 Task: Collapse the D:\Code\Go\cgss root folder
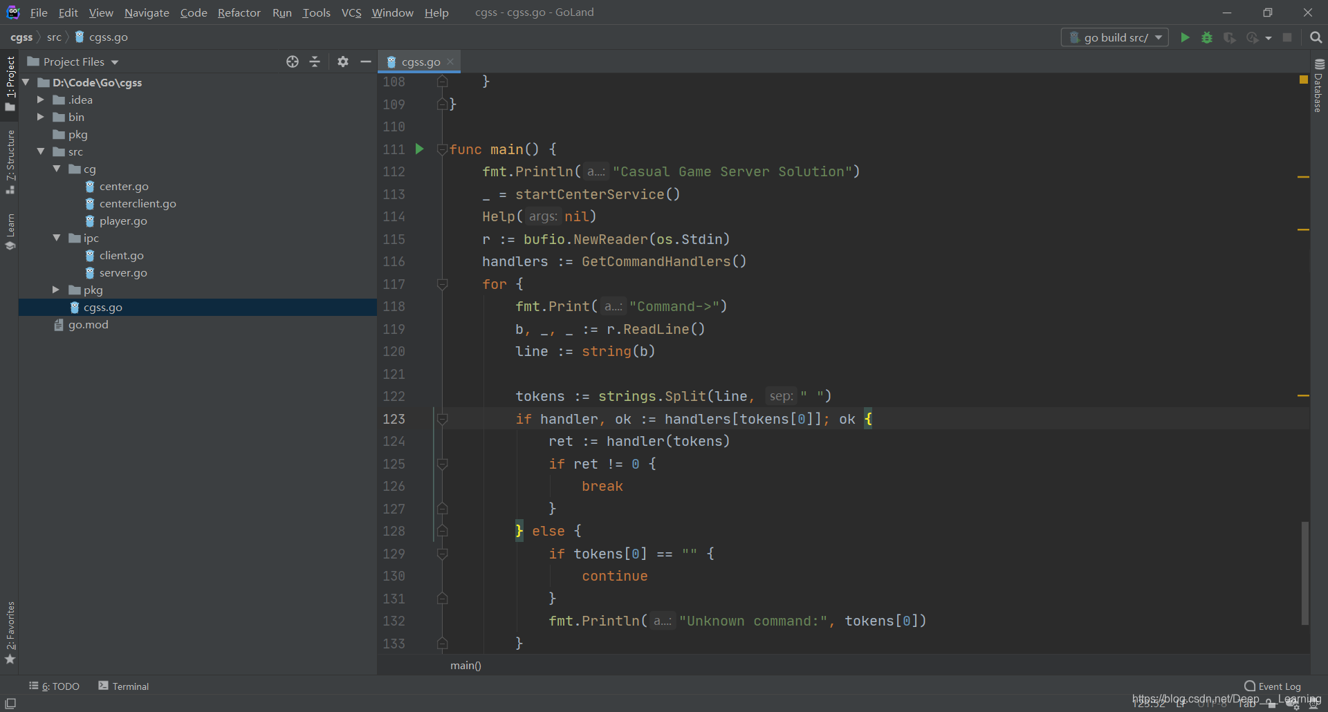26,82
